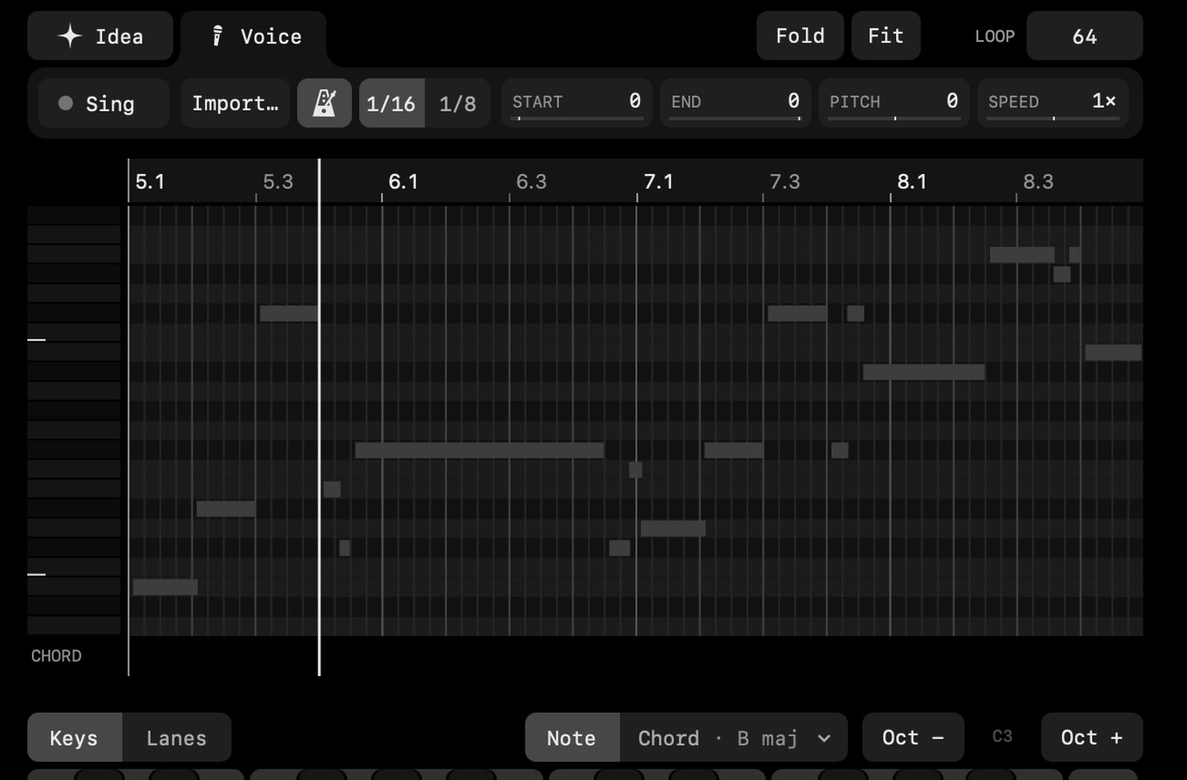Adjust the PITCH slider
Screen dimensions: 1187x780
pyautogui.click(x=894, y=103)
